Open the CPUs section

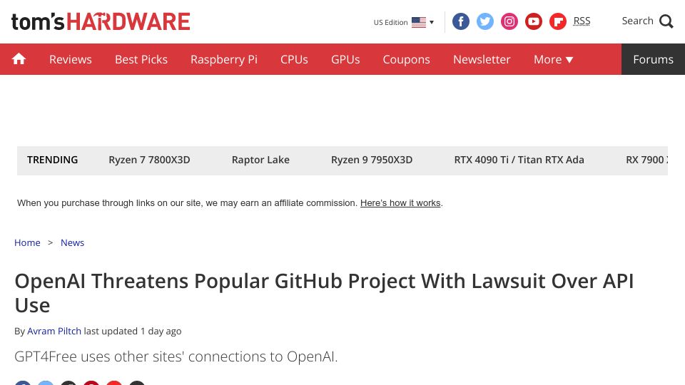(294, 59)
